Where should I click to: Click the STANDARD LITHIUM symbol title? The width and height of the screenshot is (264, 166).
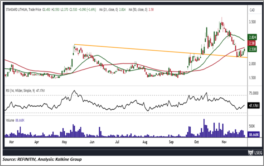click(x=17, y=10)
